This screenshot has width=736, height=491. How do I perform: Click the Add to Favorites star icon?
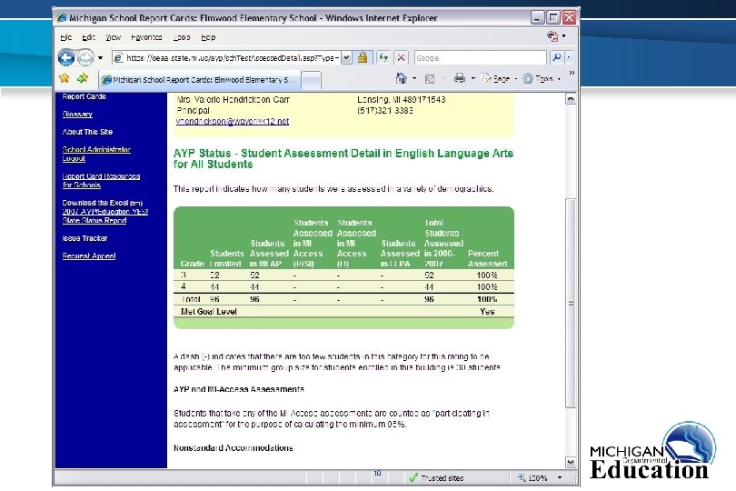(x=83, y=78)
